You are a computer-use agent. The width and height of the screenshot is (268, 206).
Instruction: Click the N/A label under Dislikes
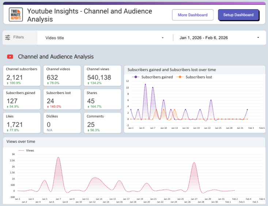pos(50,130)
